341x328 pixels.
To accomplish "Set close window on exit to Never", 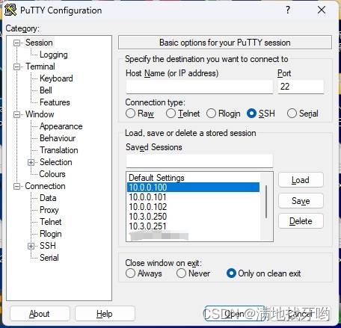I will pos(181,273).
